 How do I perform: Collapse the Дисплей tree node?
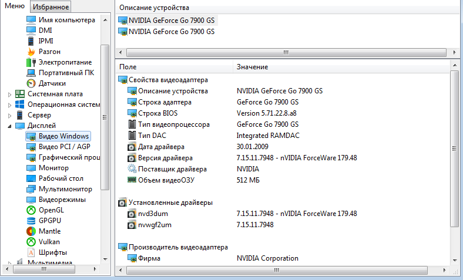coord(9,126)
